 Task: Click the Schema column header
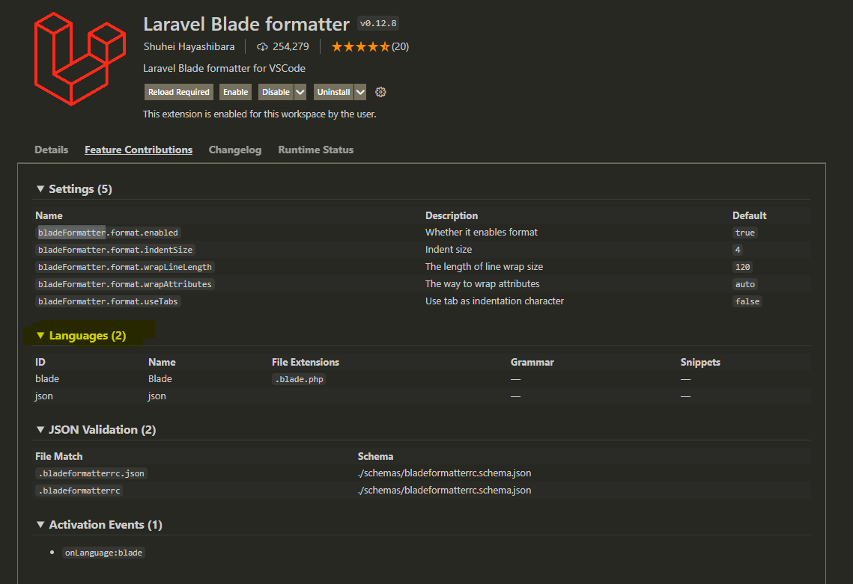click(375, 456)
